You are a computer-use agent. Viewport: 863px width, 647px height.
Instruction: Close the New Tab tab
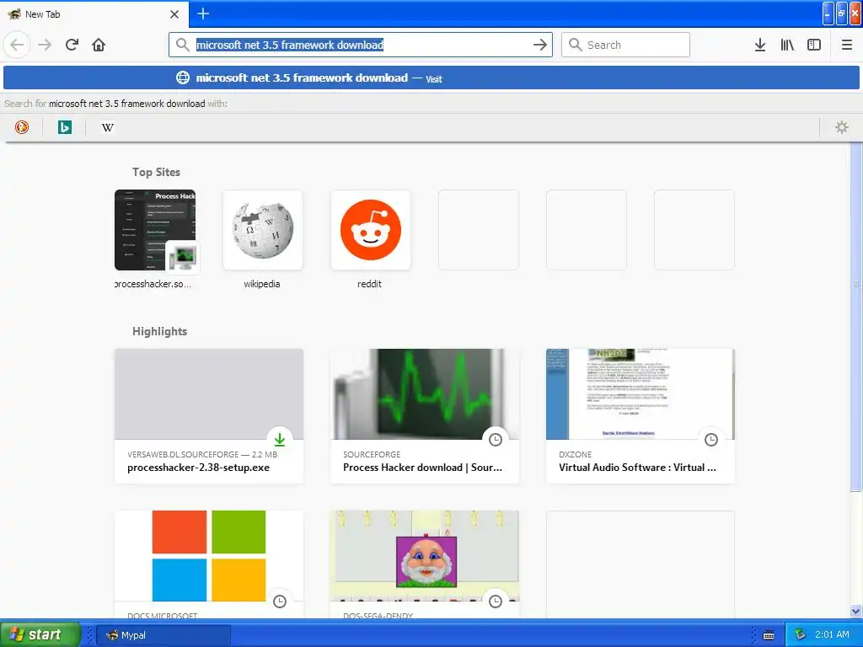pos(174,14)
